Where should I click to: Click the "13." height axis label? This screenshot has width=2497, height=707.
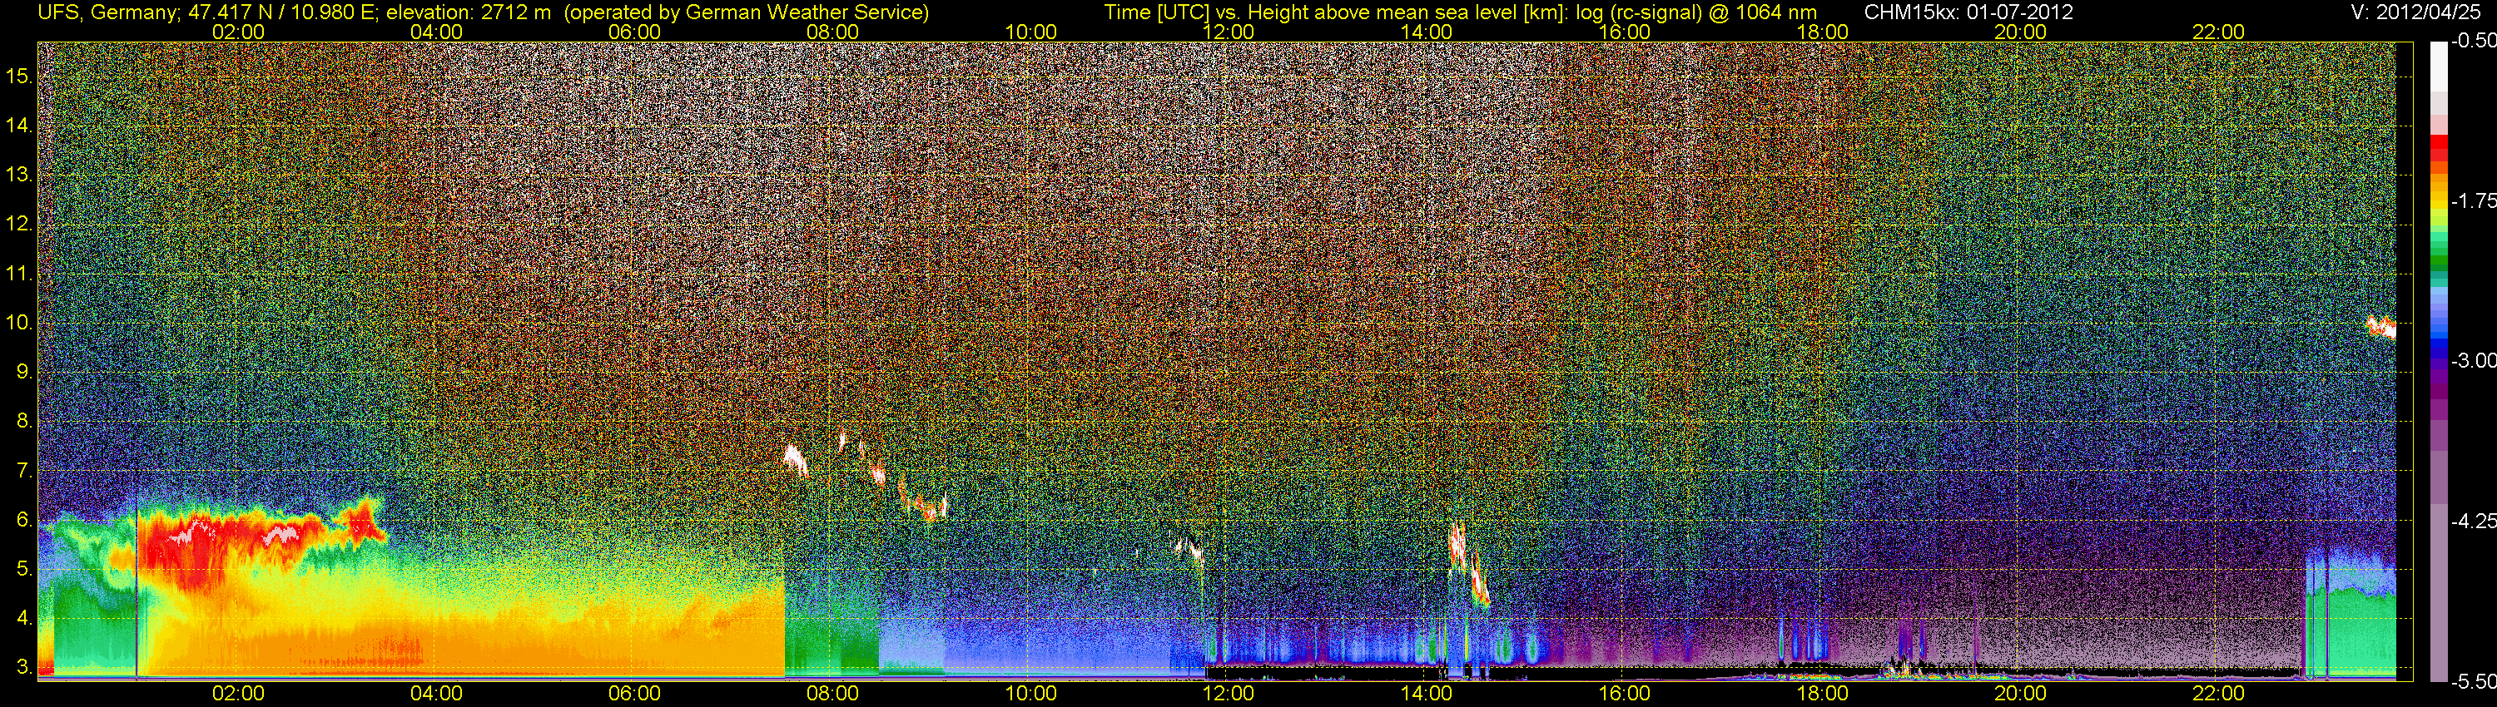point(19,175)
